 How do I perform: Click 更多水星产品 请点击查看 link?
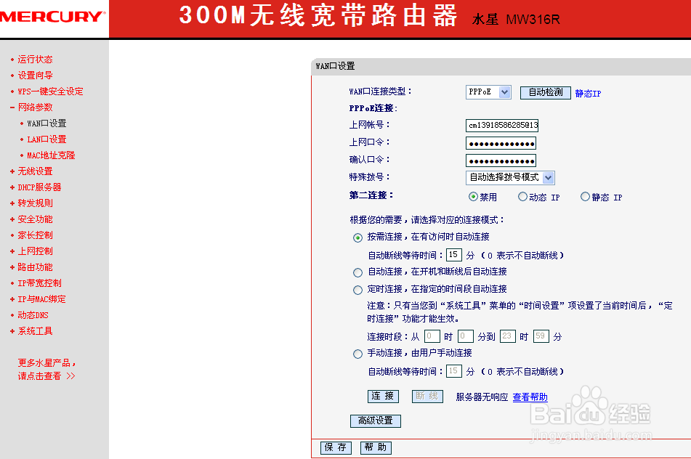[47, 370]
